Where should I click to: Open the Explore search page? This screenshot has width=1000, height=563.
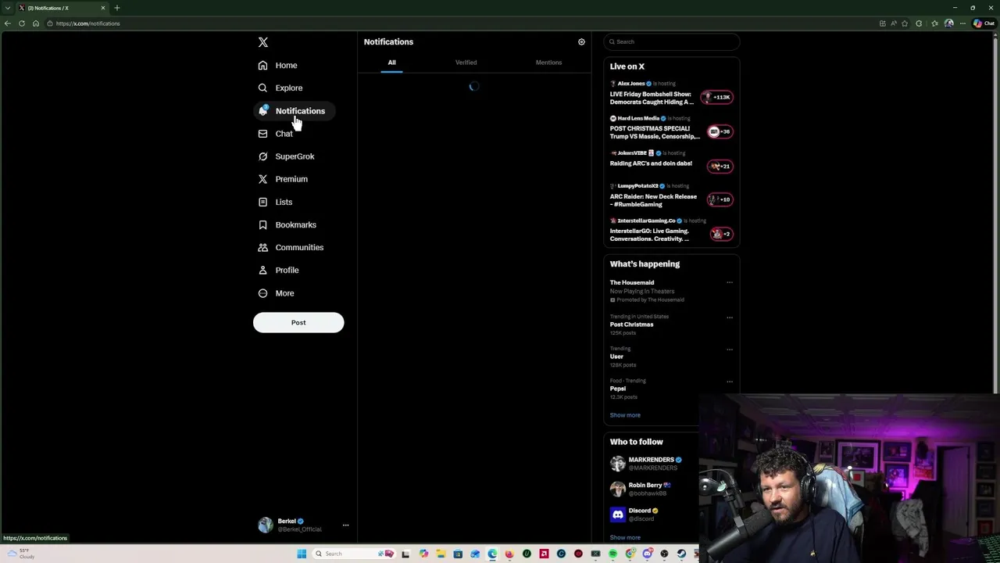tap(280, 88)
